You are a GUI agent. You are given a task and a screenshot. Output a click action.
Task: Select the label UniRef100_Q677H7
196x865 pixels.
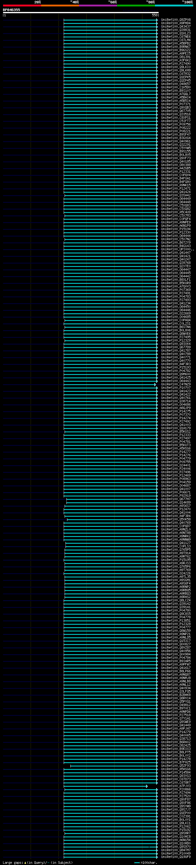175,499
